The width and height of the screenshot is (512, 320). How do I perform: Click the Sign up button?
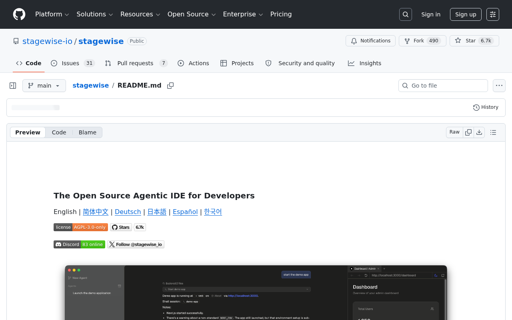466,14
